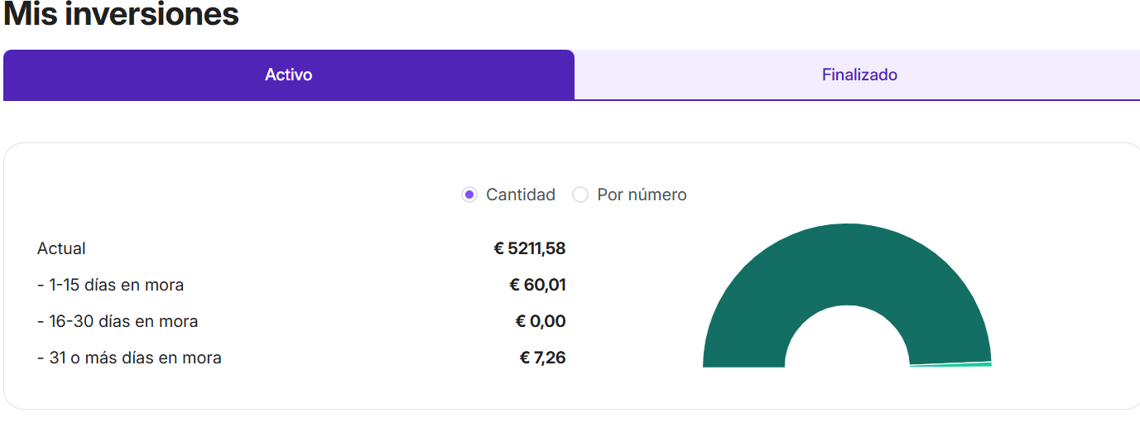The width and height of the screenshot is (1140, 423).
Task: Click the Cantidad option label text
Action: (520, 195)
